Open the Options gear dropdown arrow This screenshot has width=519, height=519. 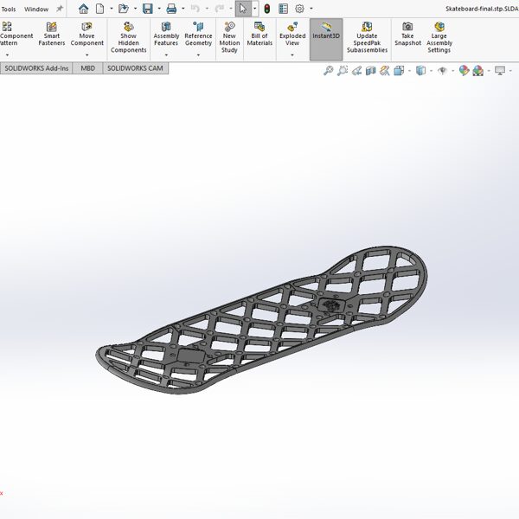click(x=311, y=9)
